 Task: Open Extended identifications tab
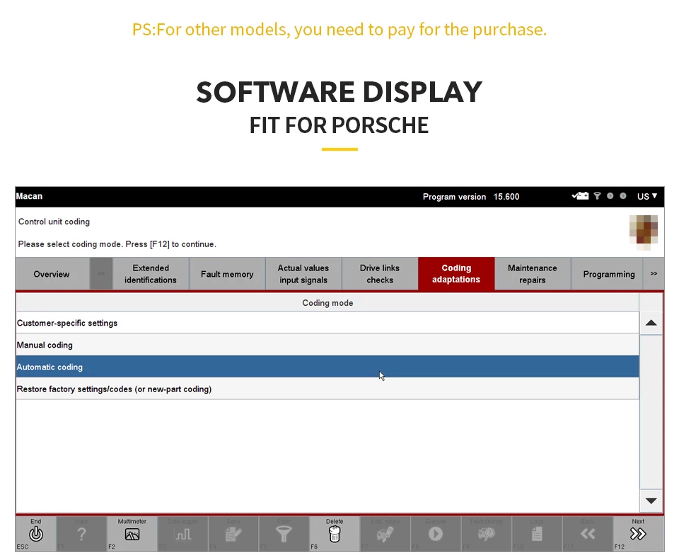[x=151, y=274]
